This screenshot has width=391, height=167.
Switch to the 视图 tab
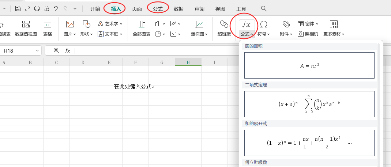click(x=220, y=9)
